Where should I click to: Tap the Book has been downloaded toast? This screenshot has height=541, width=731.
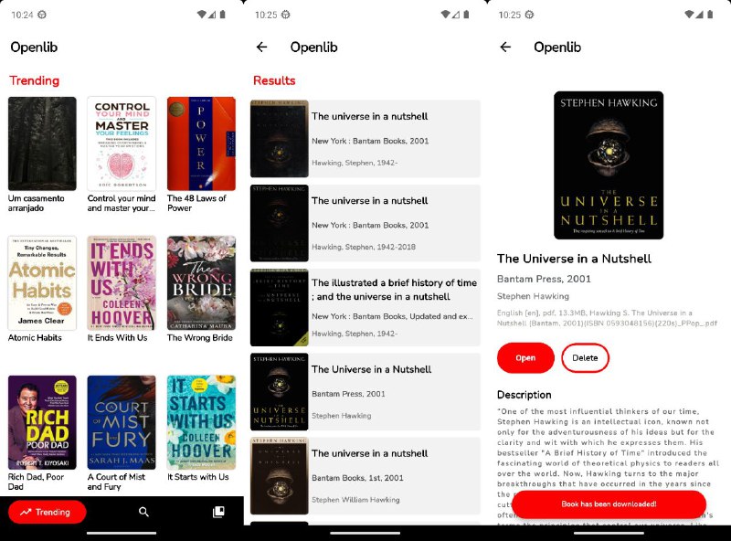(x=609, y=504)
